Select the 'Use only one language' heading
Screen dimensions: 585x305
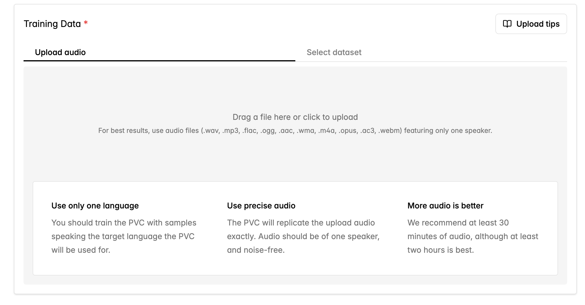[95, 206]
